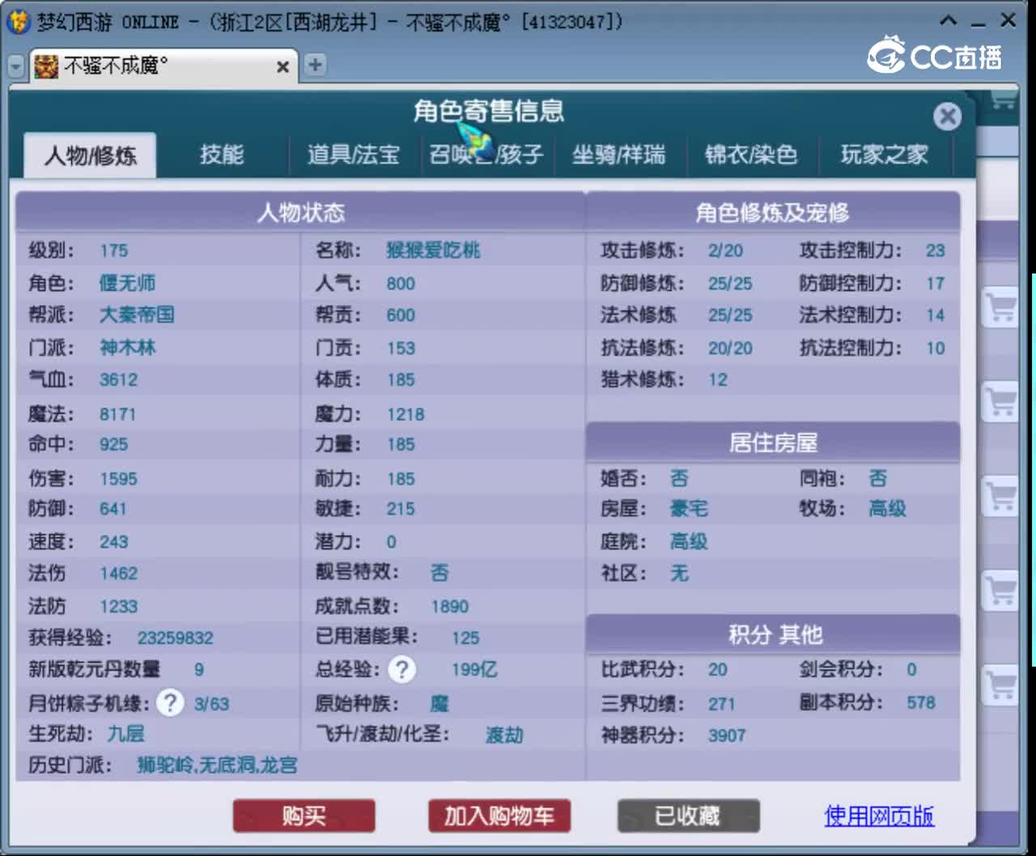Click the 九层 生死劫 value
This screenshot has width=1036, height=856.
126,734
